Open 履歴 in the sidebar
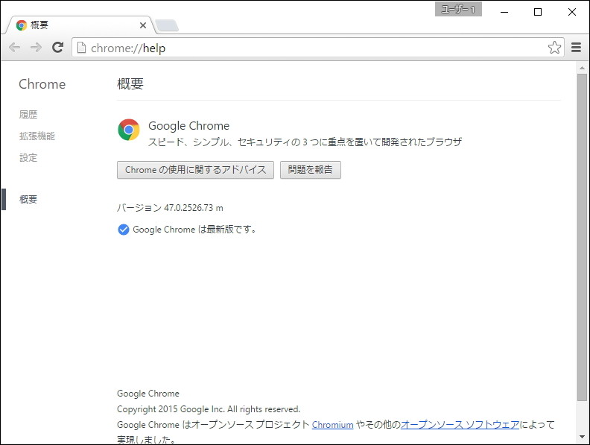The image size is (590, 445). (28, 115)
